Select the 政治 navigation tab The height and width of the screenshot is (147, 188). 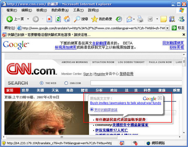coord(113,90)
